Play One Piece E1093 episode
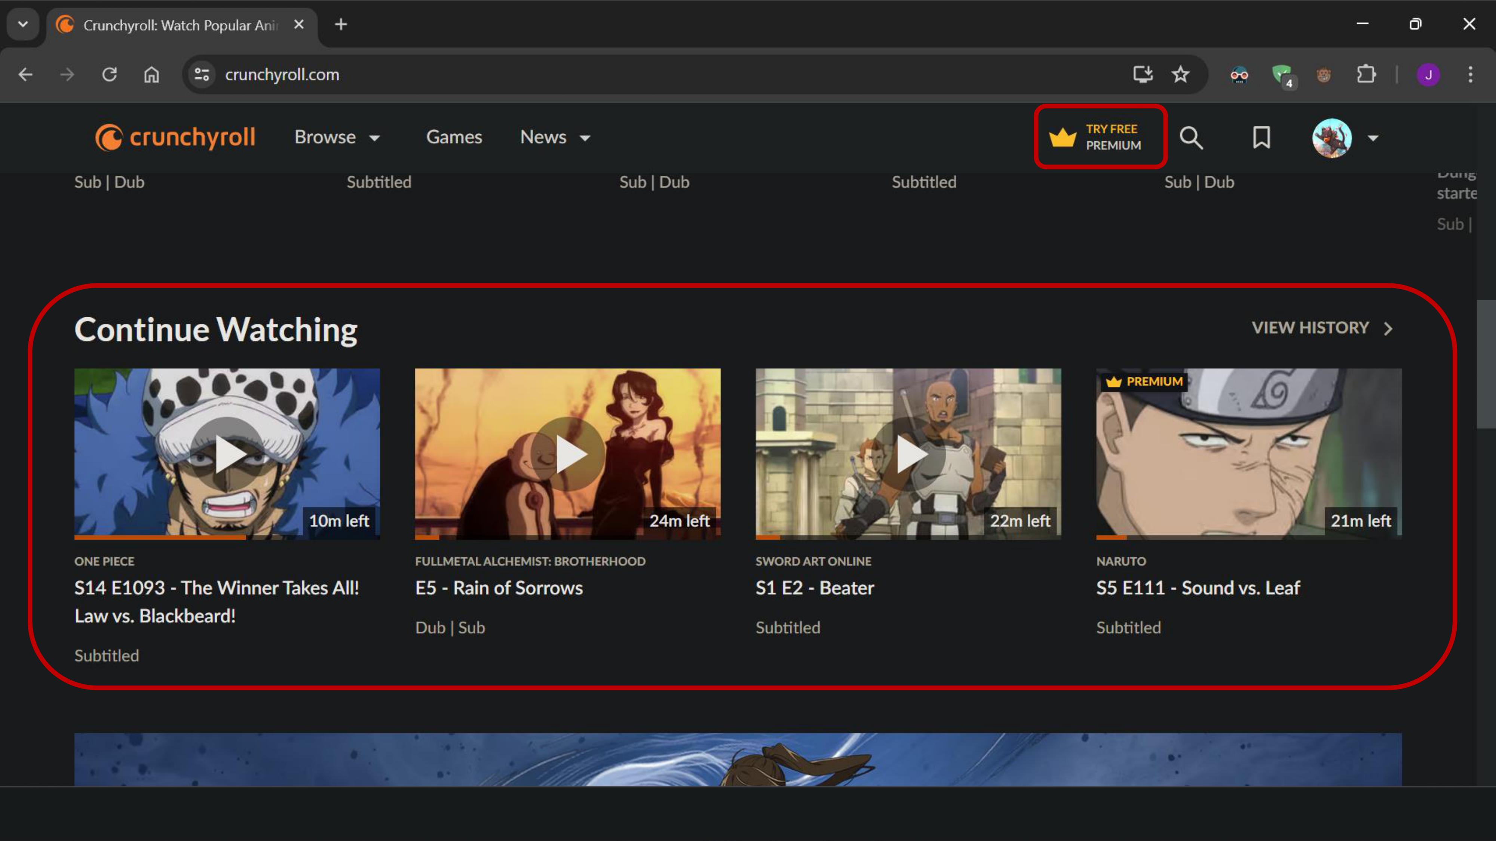The width and height of the screenshot is (1496, 841). (x=227, y=454)
